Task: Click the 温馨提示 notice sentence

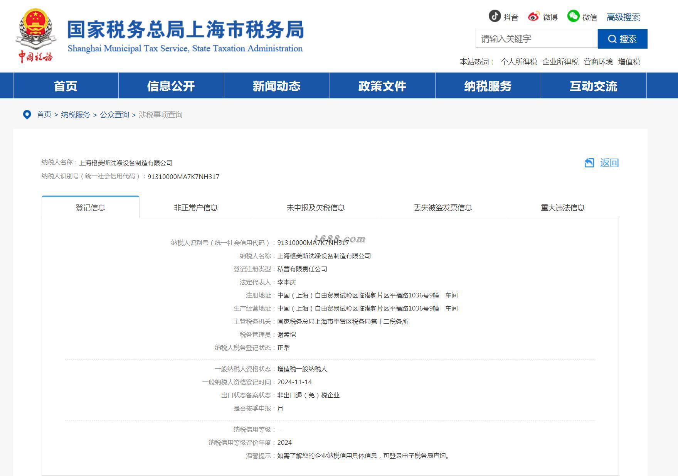Action: 363,456
